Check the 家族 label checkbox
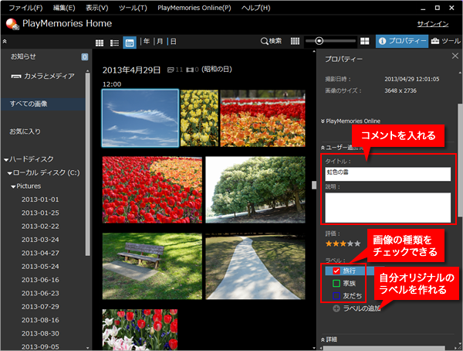The height and width of the screenshot is (351, 463). (x=336, y=283)
